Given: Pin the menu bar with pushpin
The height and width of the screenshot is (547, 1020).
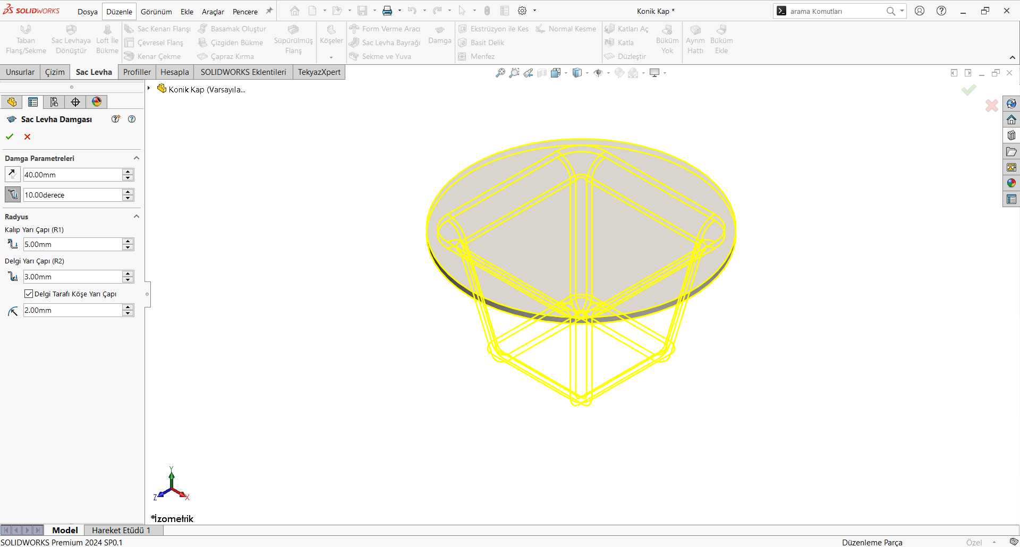Looking at the screenshot, I should 269,11.
